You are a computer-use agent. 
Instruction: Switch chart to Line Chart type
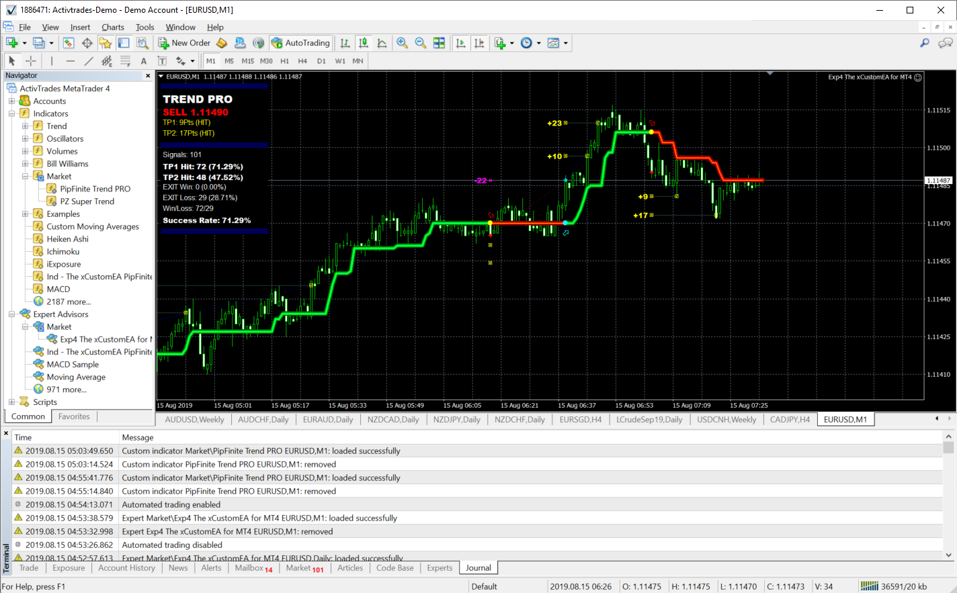[382, 43]
